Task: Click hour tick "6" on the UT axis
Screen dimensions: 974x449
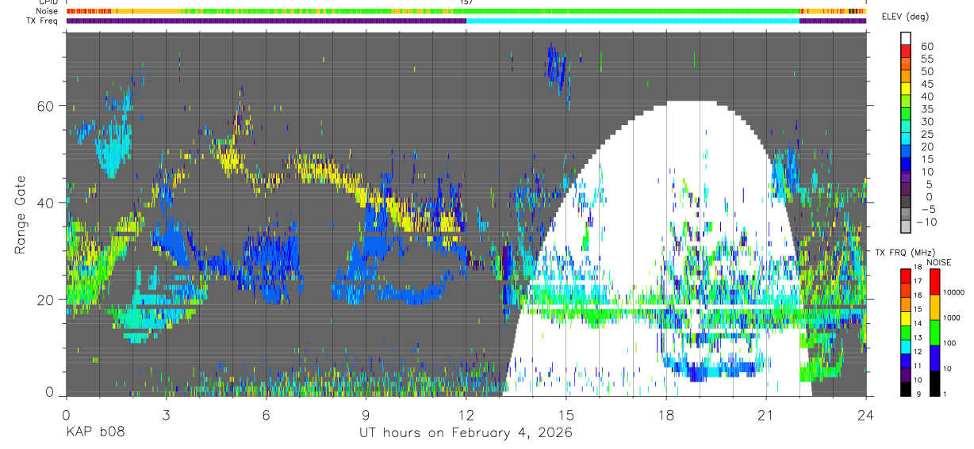Action: (x=266, y=415)
